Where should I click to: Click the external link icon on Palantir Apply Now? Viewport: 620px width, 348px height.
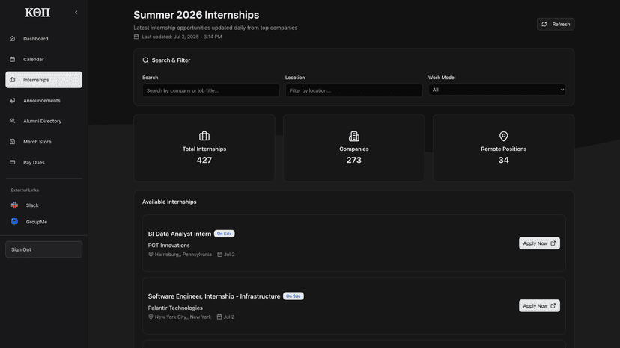click(553, 305)
